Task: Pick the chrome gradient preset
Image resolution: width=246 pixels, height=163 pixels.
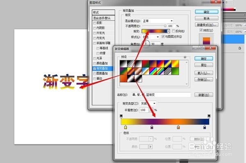Action: 146,71
